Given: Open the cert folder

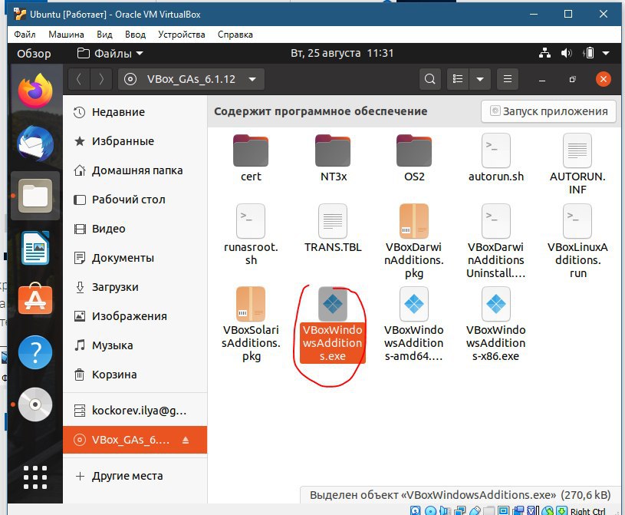Looking at the screenshot, I should [251, 158].
